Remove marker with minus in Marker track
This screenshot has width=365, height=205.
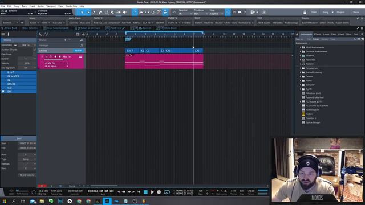tap(70, 40)
